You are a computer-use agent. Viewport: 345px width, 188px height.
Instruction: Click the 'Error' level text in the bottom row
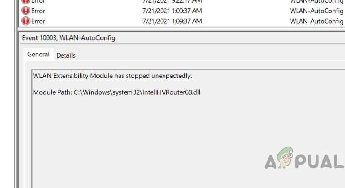[x=38, y=21]
